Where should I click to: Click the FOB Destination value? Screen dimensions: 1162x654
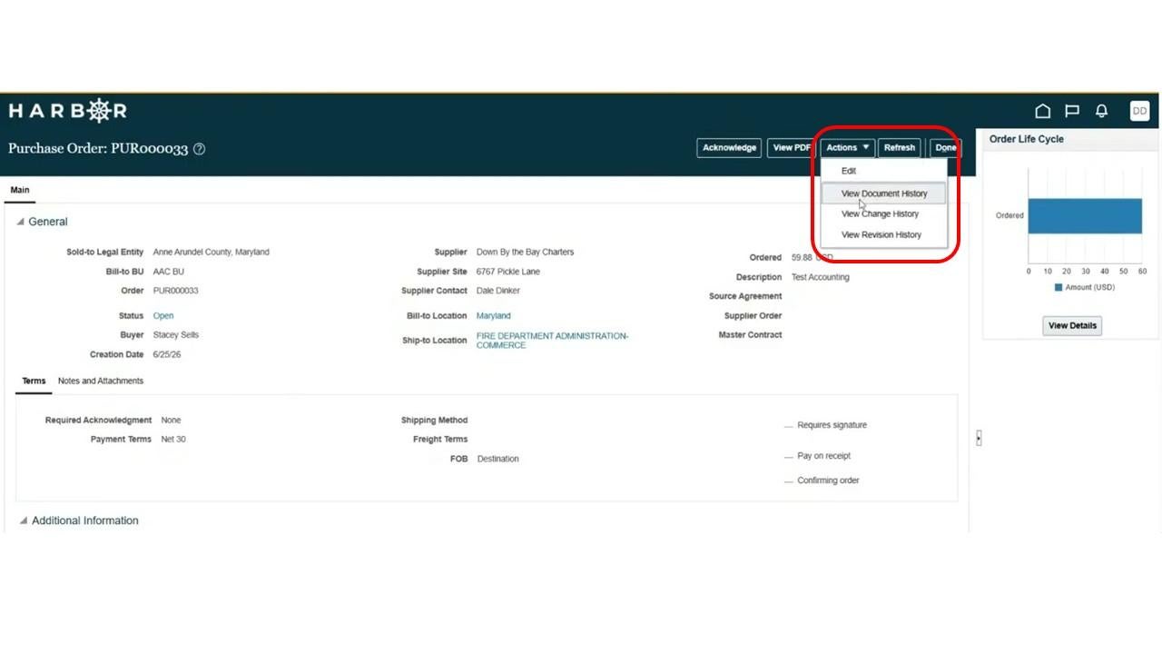click(498, 460)
